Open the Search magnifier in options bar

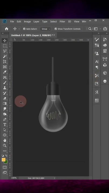click(x=90, y=29)
